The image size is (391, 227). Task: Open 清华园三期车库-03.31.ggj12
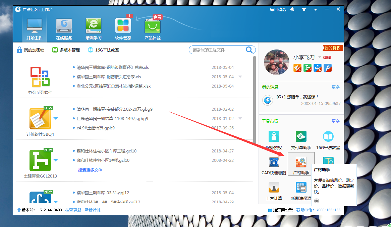tap(103, 193)
